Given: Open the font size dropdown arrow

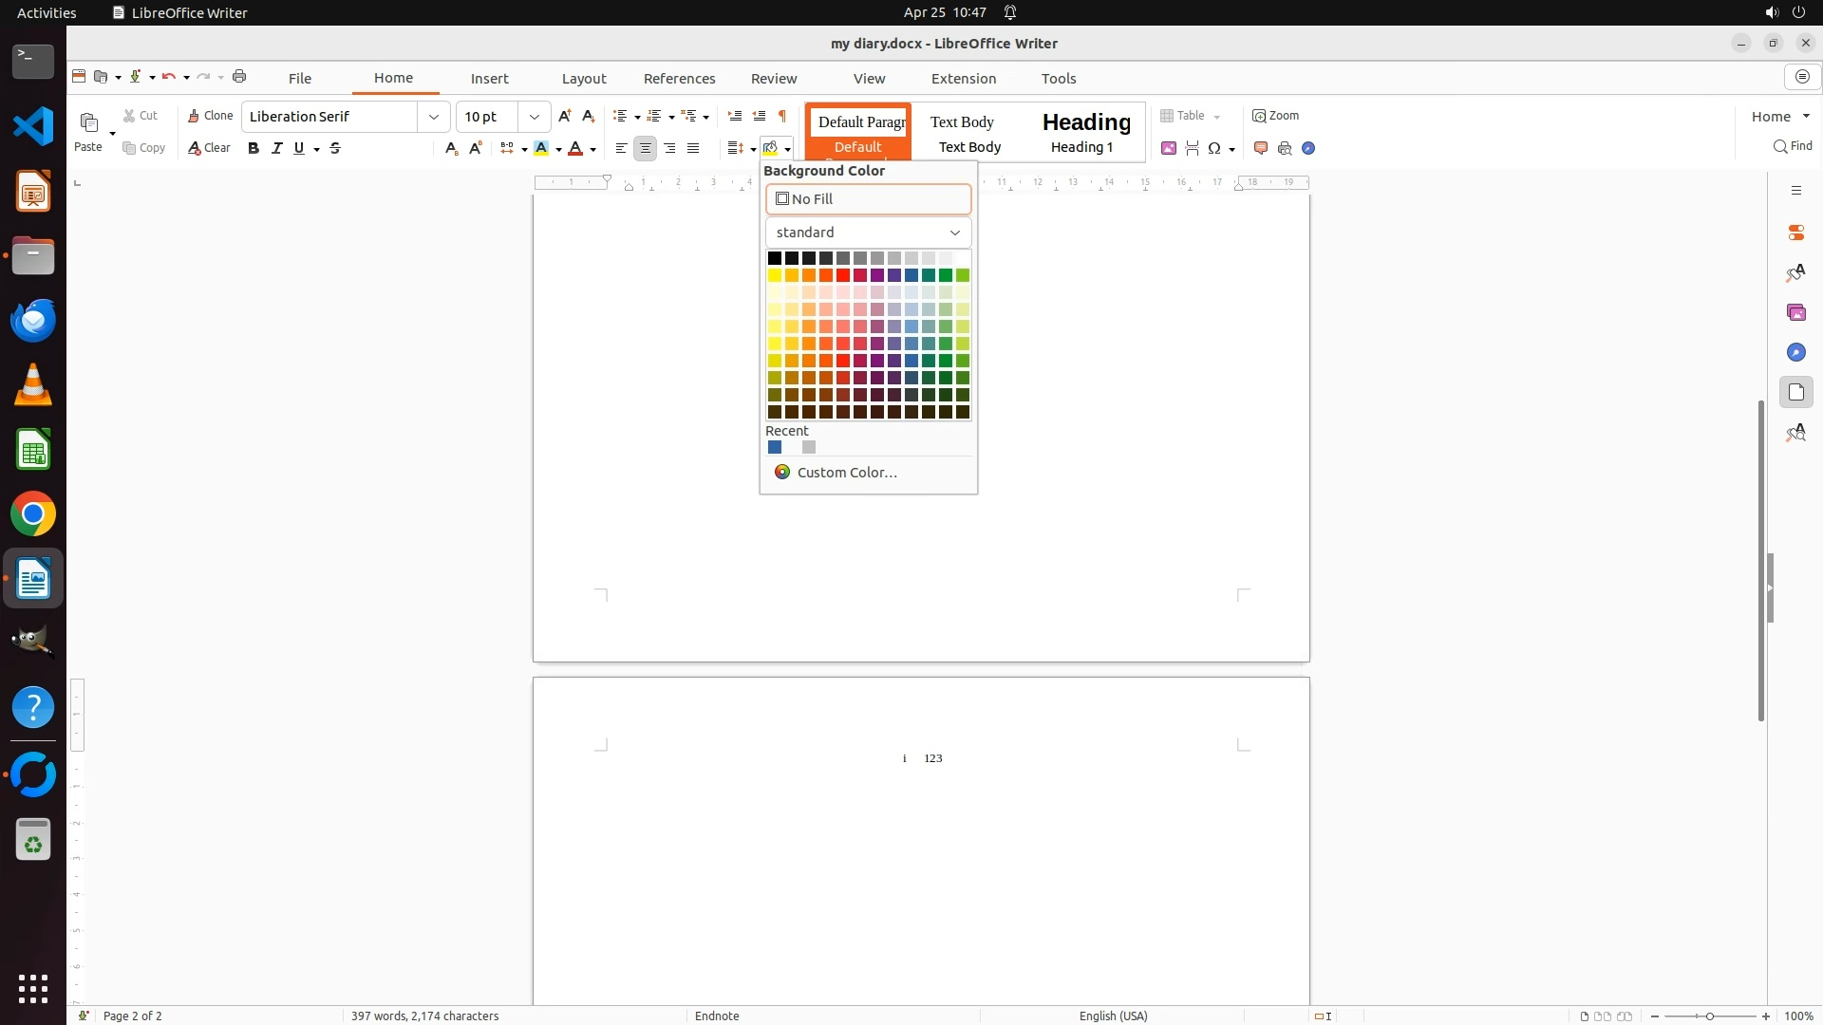Looking at the screenshot, I should [535, 117].
